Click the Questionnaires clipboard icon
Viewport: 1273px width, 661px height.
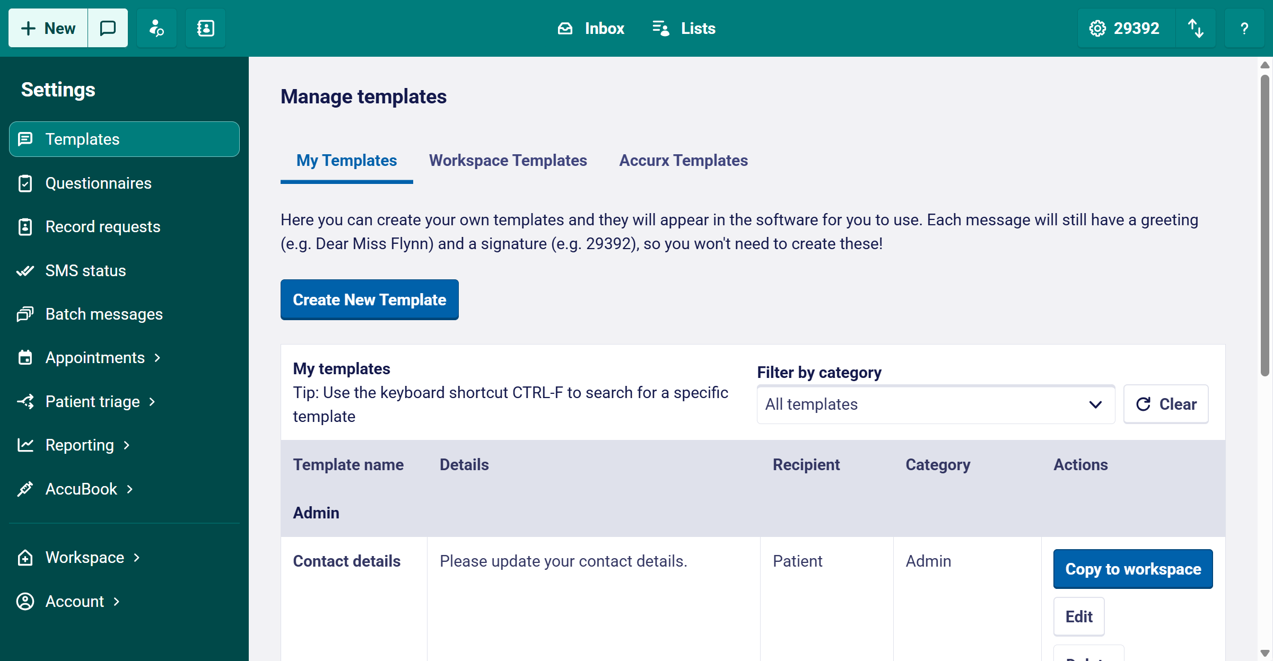25,183
